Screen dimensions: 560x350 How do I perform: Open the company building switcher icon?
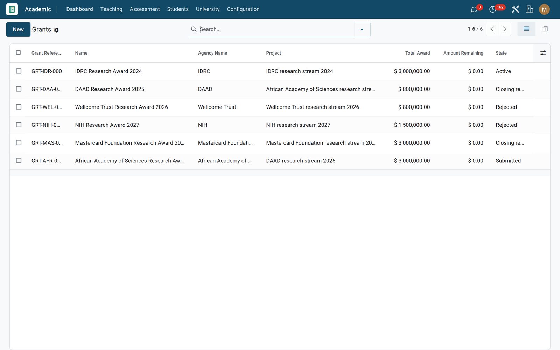(x=530, y=9)
